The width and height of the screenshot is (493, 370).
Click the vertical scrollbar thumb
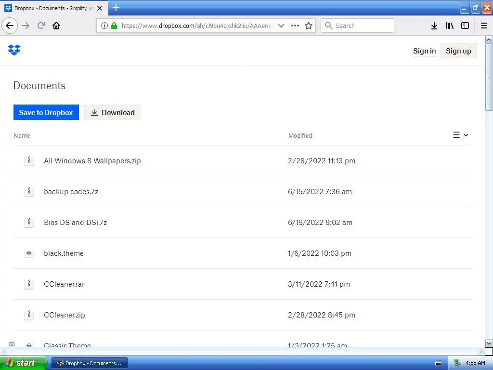(x=489, y=77)
